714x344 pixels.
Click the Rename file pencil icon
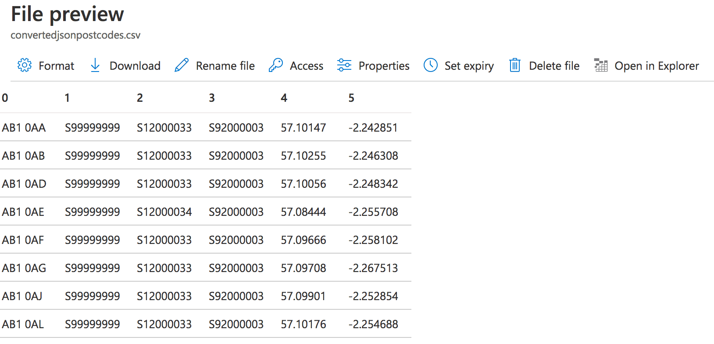[182, 65]
